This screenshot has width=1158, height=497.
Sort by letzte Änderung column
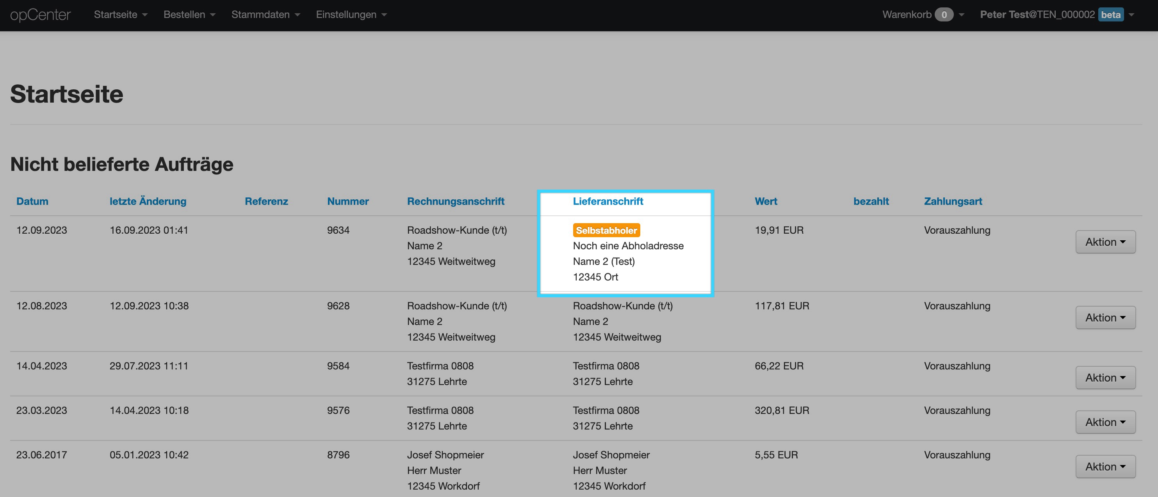tap(148, 201)
